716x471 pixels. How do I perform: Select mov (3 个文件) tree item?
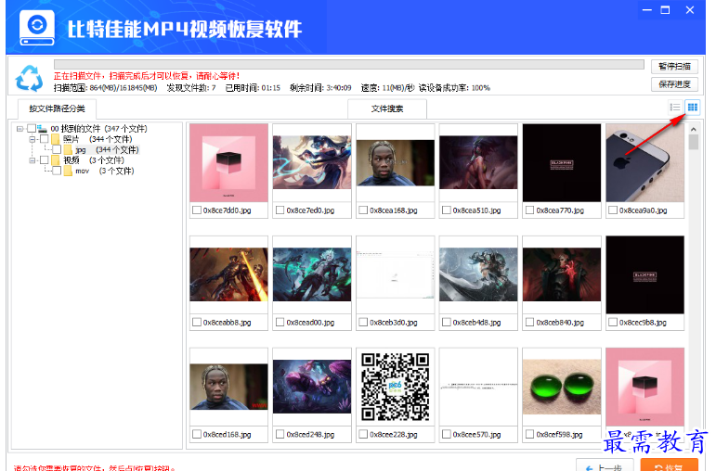[x=105, y=171]
